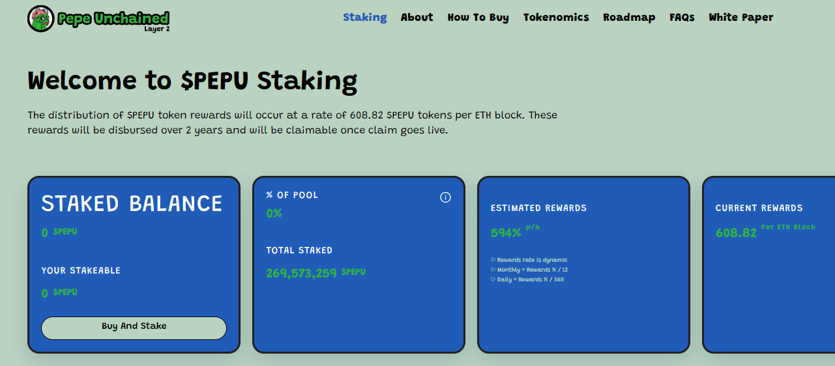835x366 pixels.
Task: Click the Pepe Unchained Layer 2 logo text
Action: pyautogui.click(x=113, y=19)
